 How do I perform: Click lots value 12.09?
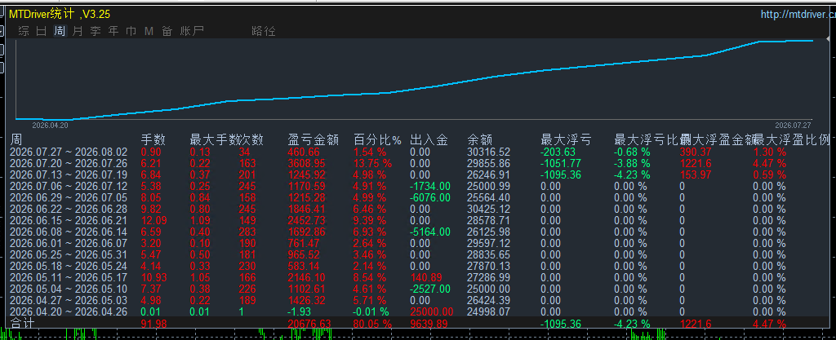[153, 220]
